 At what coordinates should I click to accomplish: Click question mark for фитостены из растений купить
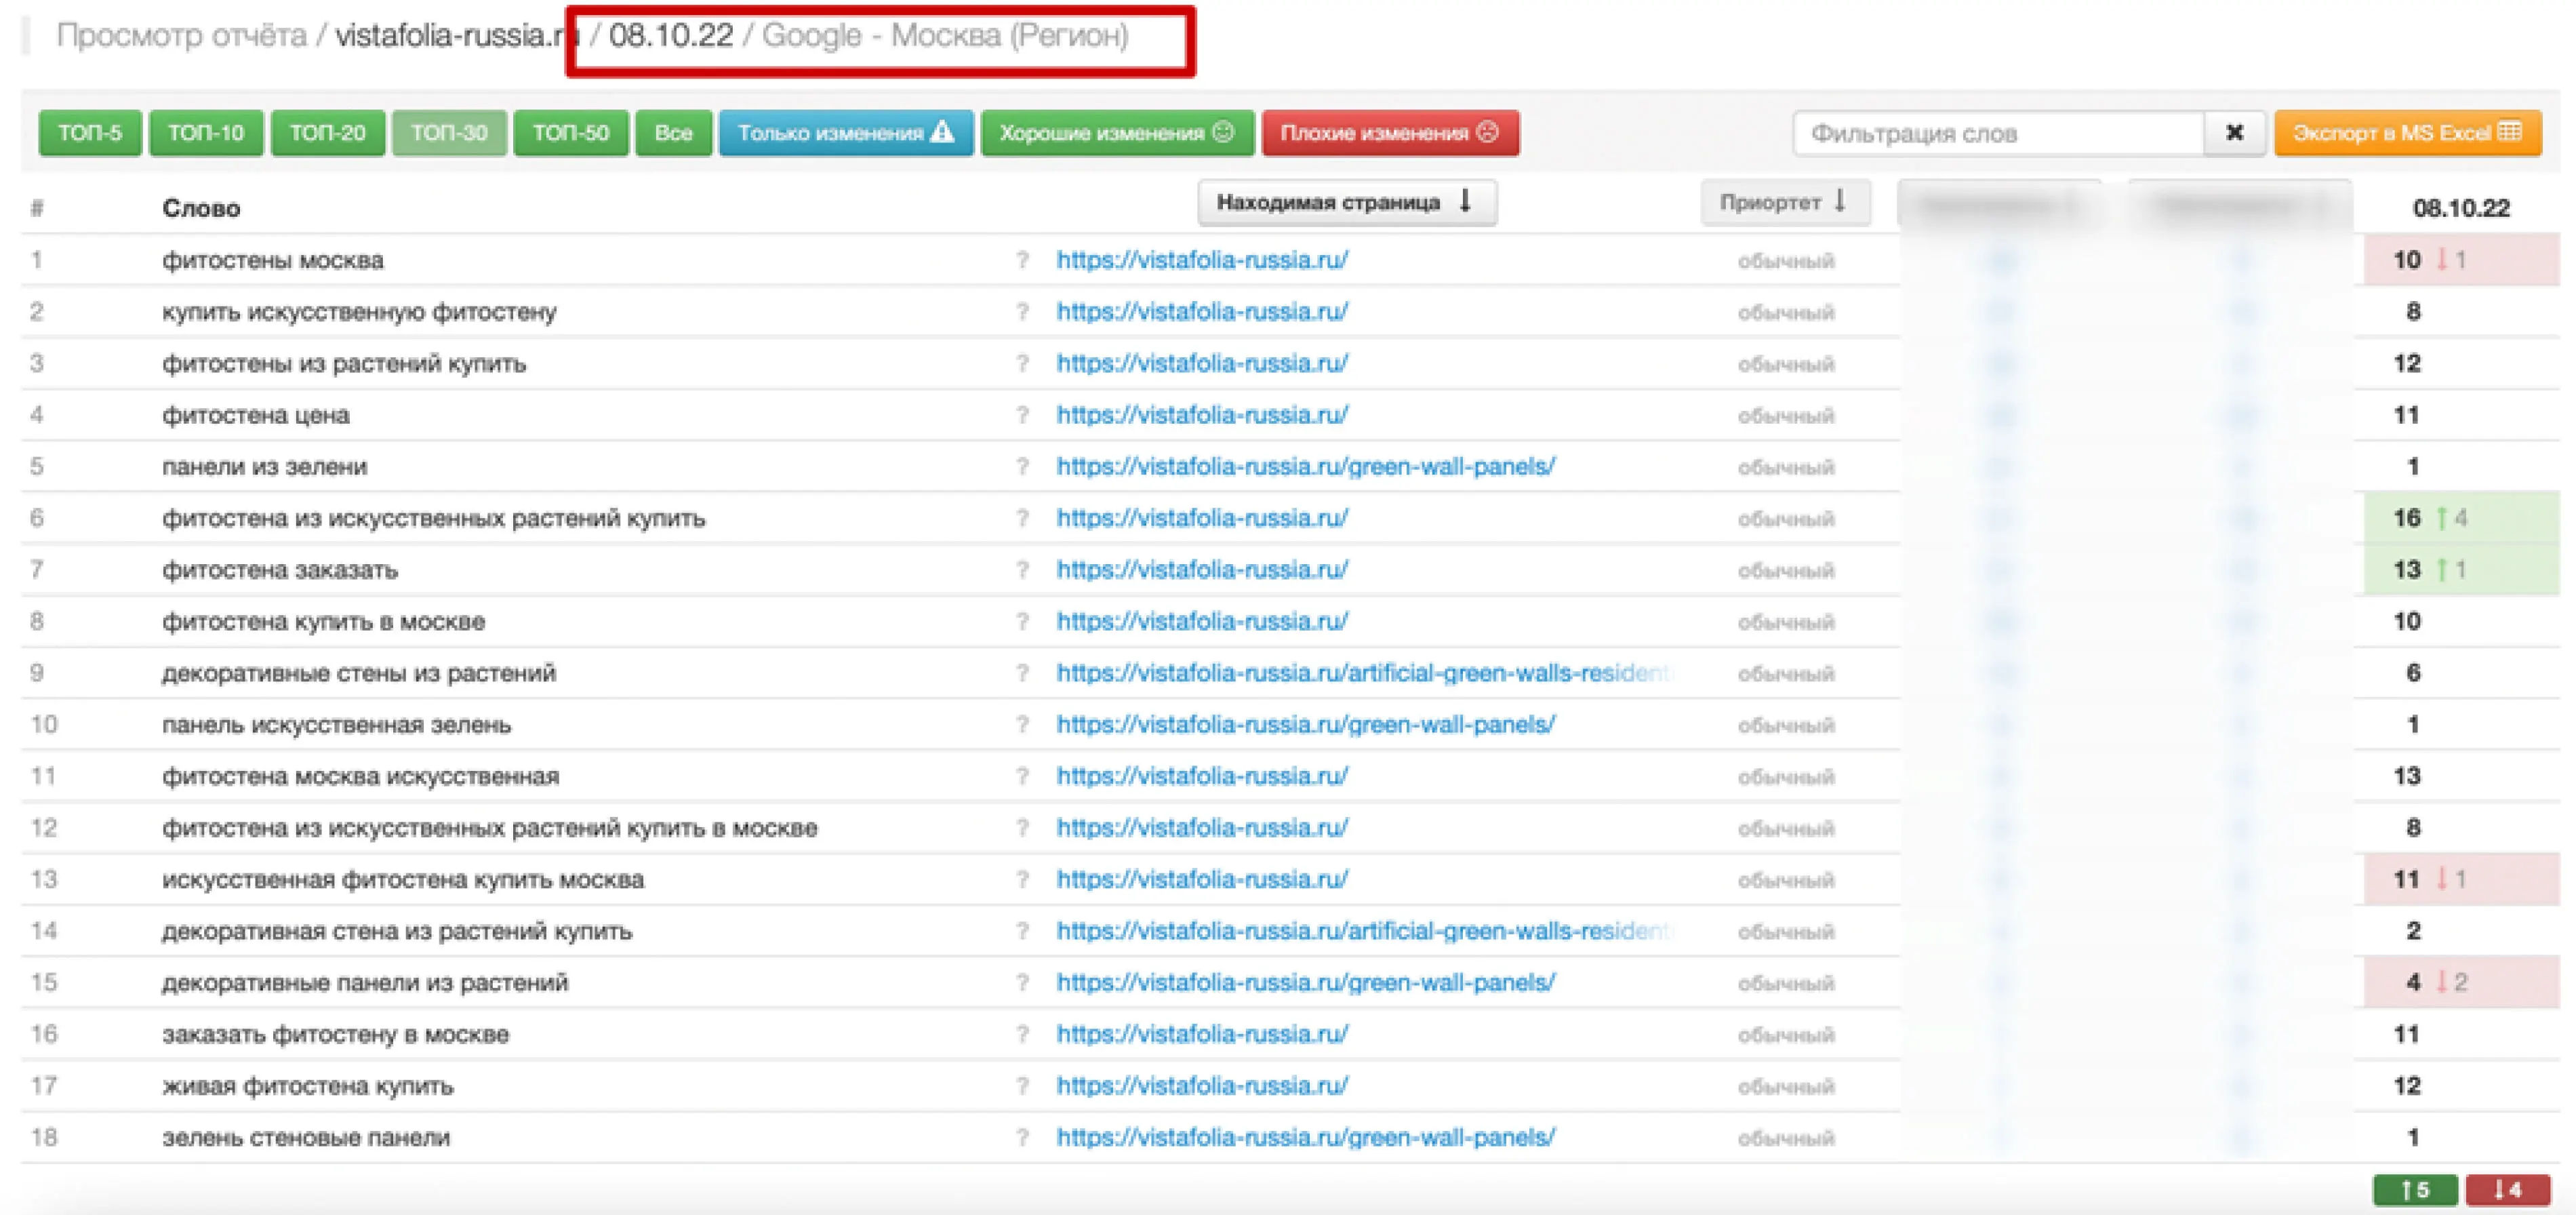click(x=1022, y=364)
